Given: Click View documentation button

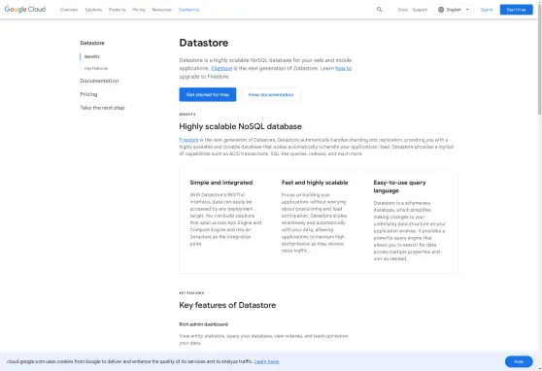Looking at the screenshot, I should coord(271,95).
